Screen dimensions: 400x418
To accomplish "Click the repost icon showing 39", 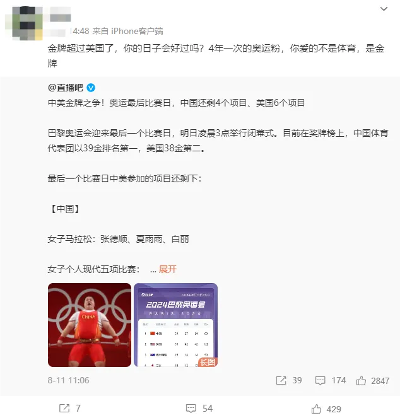I will (281, 380).
